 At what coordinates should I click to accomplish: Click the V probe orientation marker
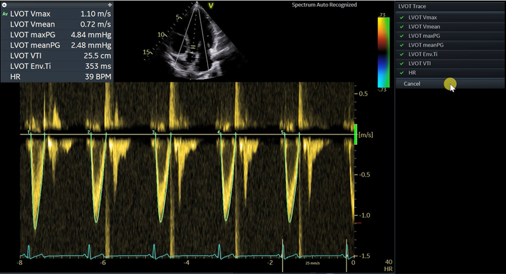(x=211, y=6)
